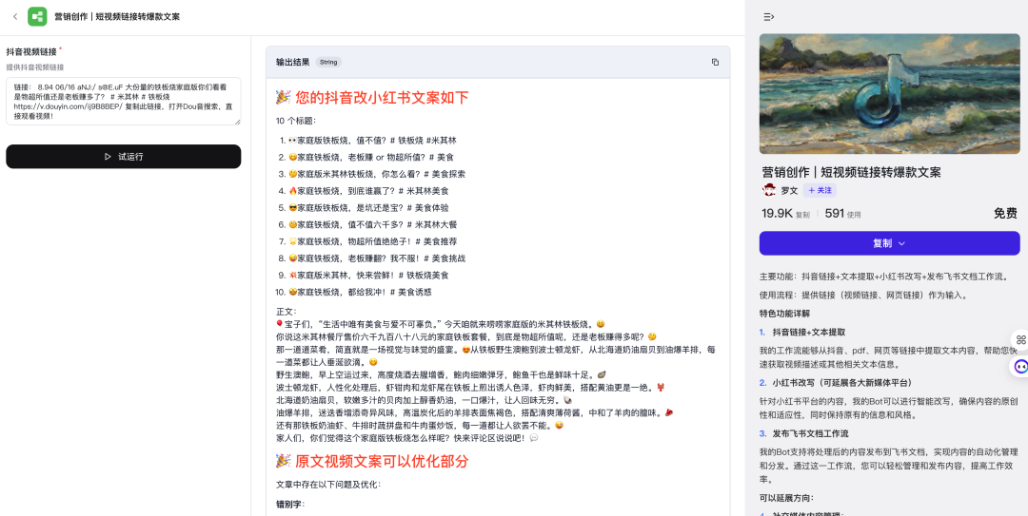Copy the output result using the copy icon
Viewport: 1028px width, 516px height.
tap(715, 62)
